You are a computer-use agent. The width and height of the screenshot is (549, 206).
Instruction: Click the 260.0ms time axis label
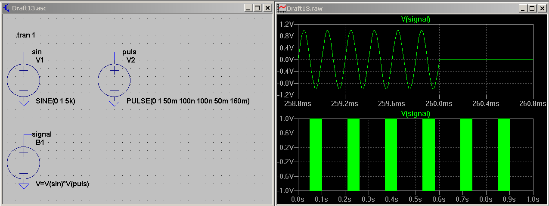(x=439, y=104)
